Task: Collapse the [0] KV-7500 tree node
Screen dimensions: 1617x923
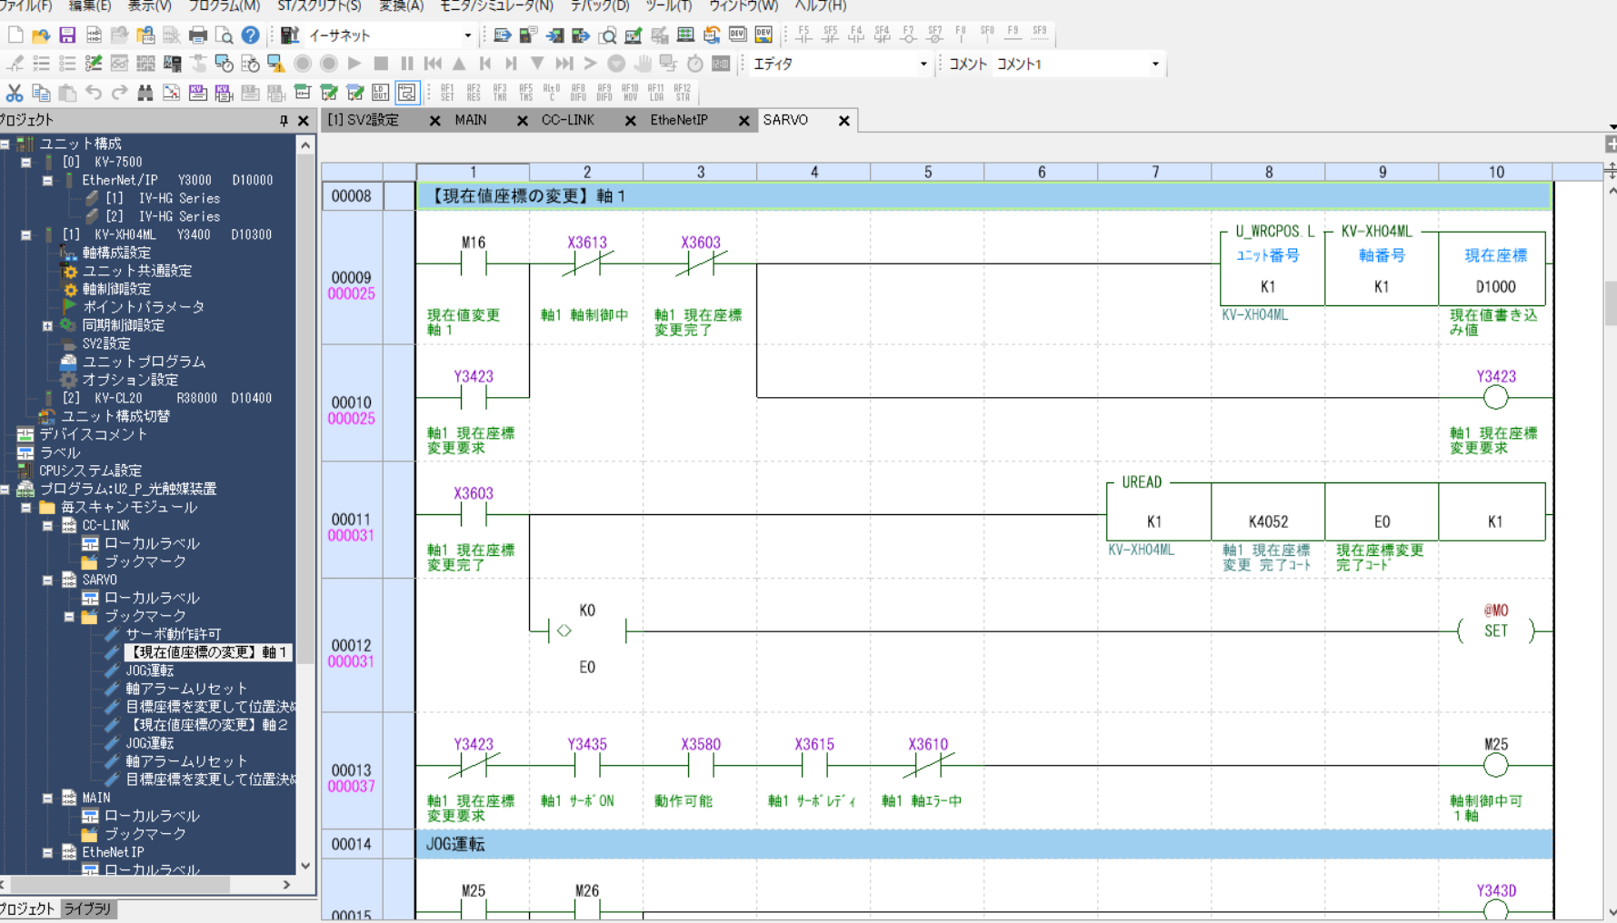Action: [25, 162]
